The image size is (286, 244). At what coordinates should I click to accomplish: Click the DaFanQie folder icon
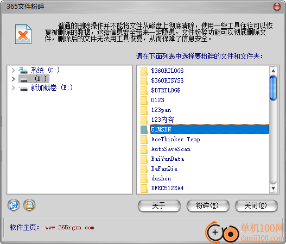click(x=144, y=168)
